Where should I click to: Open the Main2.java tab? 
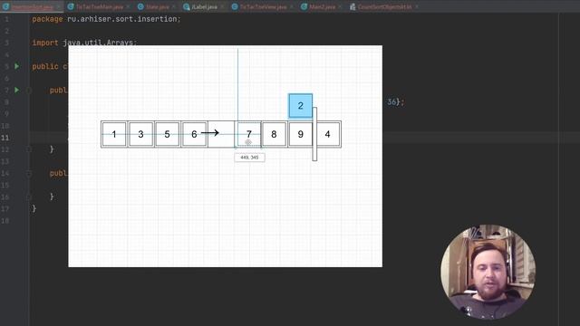(x=322, y=6)
